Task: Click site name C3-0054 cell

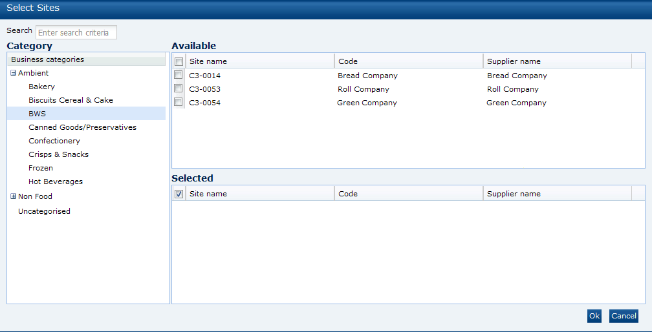Action: [x=204, y=103]
